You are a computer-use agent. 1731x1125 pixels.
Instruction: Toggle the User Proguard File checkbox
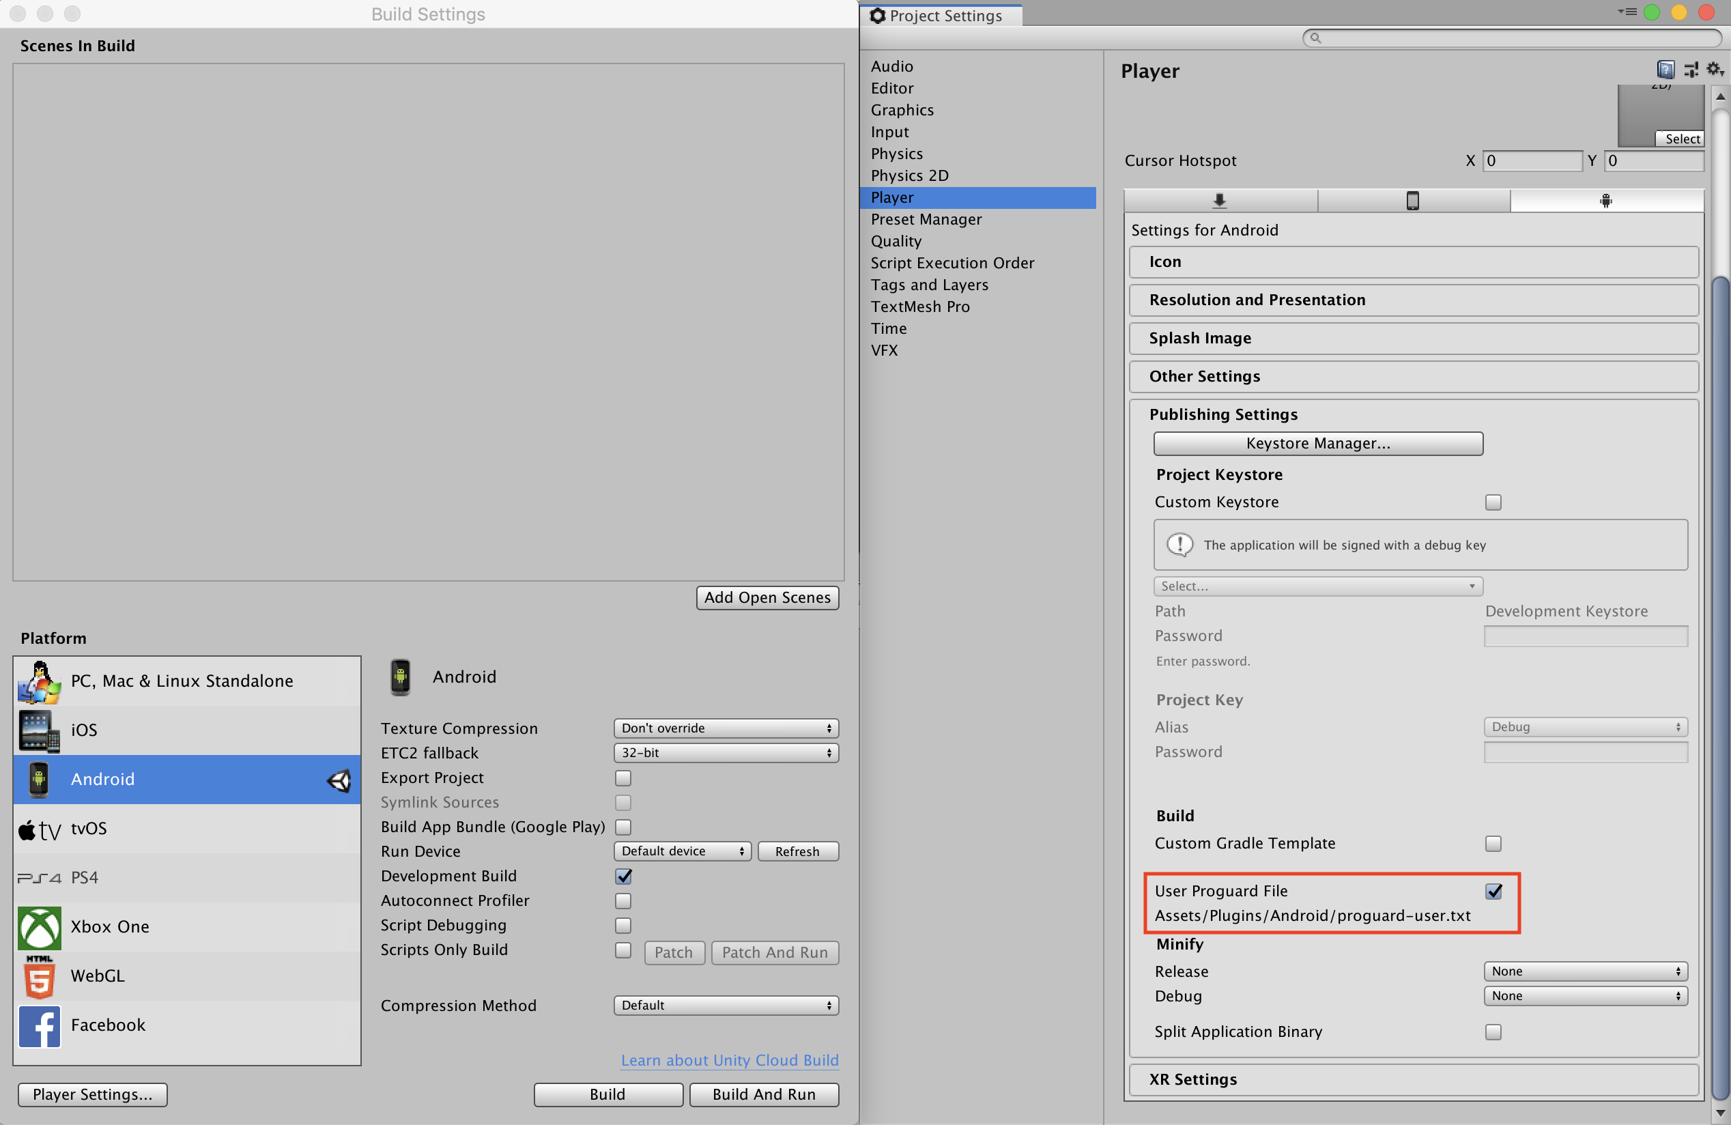pos(1495,892)
